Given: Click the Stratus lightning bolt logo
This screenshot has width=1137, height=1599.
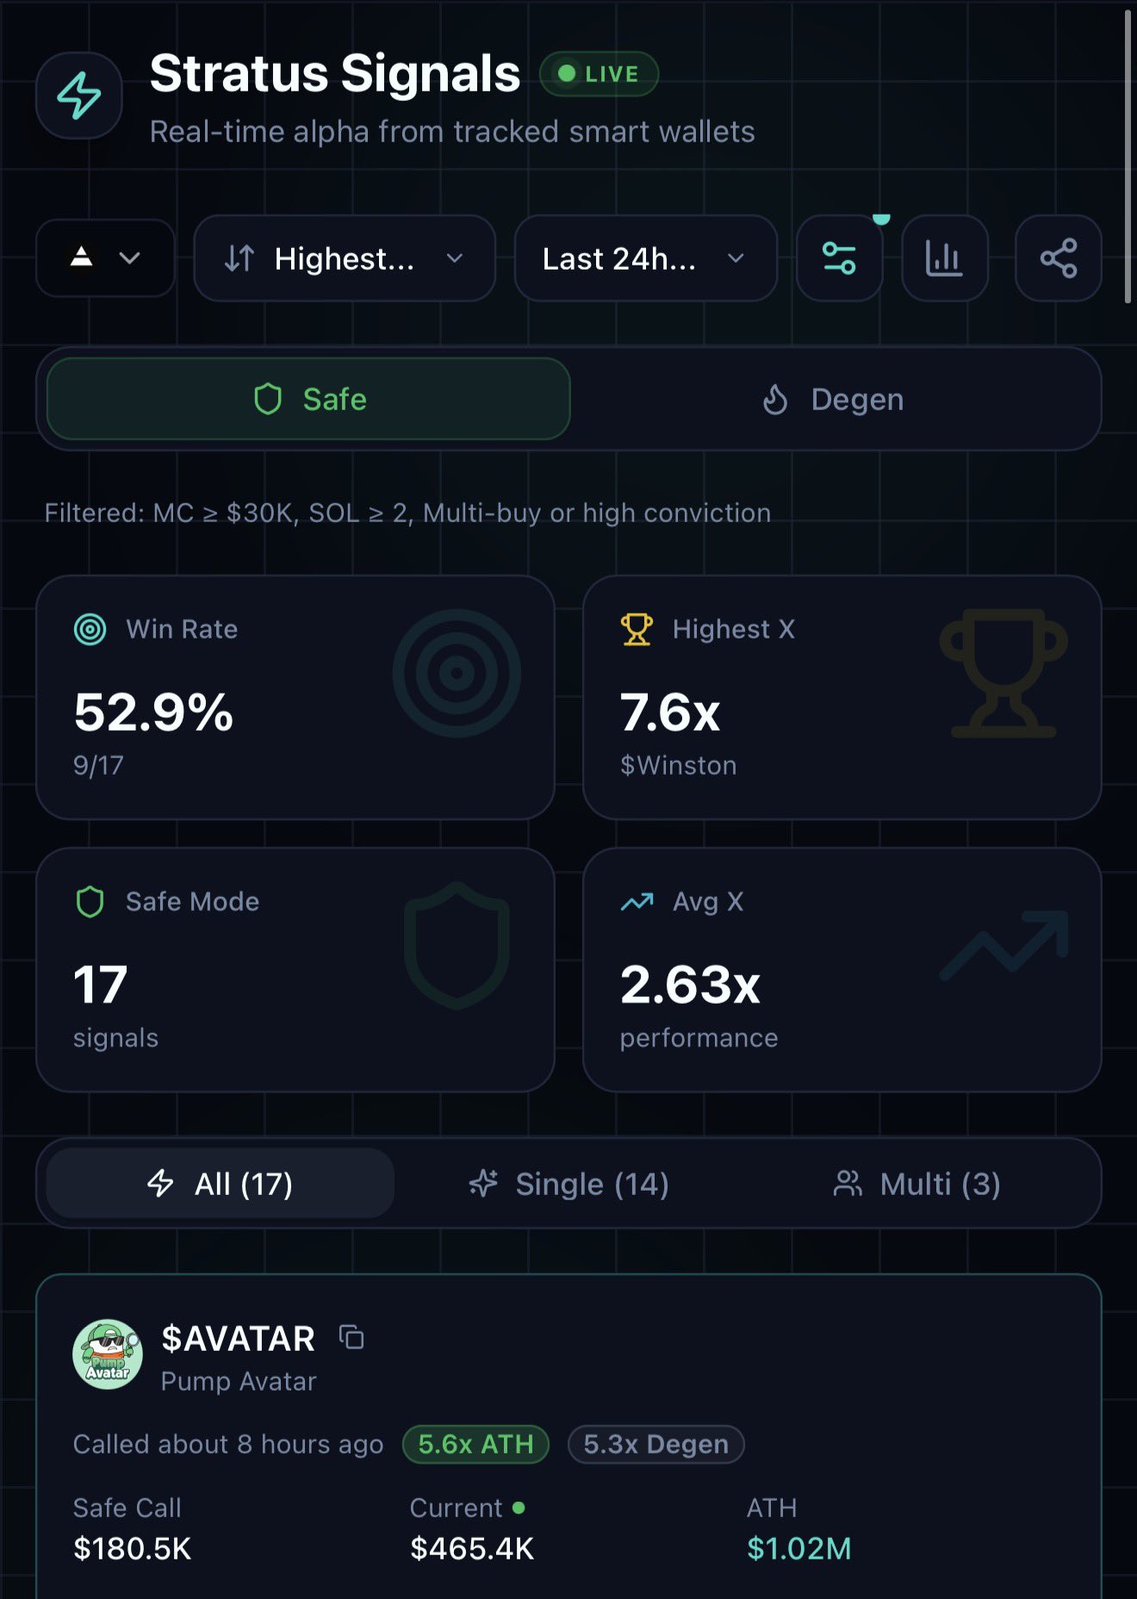Looking at the screenshot, I should pyautogui.click(x=78, y=95).
